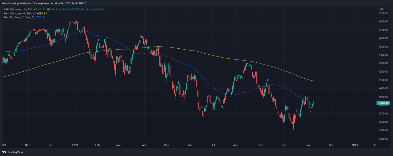Click the 30 label at time axis end

(375, 145)
